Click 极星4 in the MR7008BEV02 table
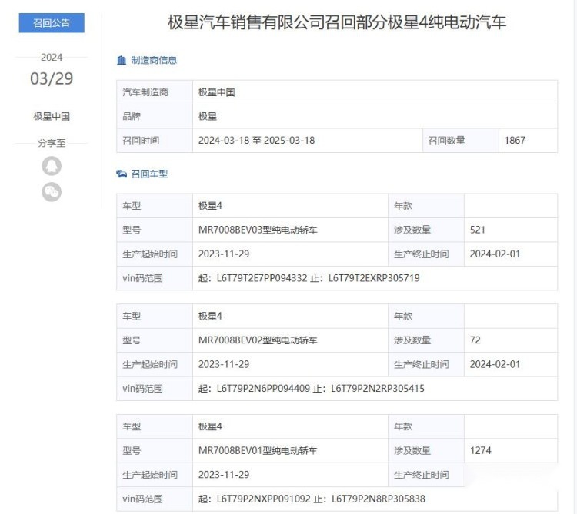Viewport: 577px width, 514px height. (x=210, y=317)
